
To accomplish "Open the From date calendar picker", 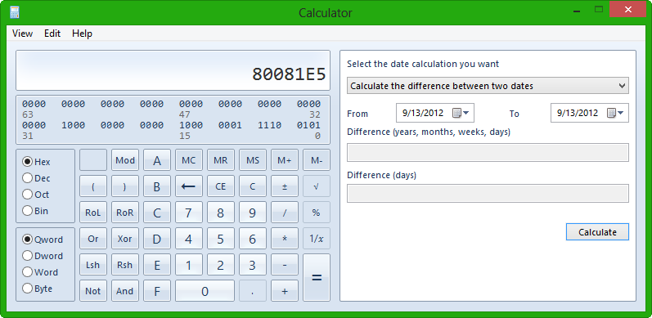I will tap(461, 113).
